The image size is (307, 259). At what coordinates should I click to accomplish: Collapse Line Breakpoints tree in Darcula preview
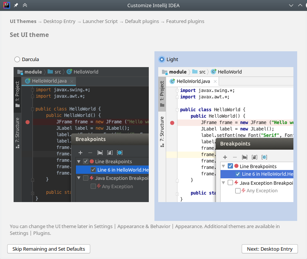[79, 161]
